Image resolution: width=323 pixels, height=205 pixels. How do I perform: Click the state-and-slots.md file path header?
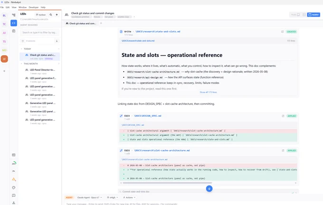[x=138, y=41]
